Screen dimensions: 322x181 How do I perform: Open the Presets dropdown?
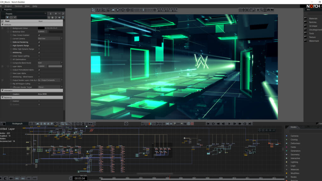coord(26,14)
